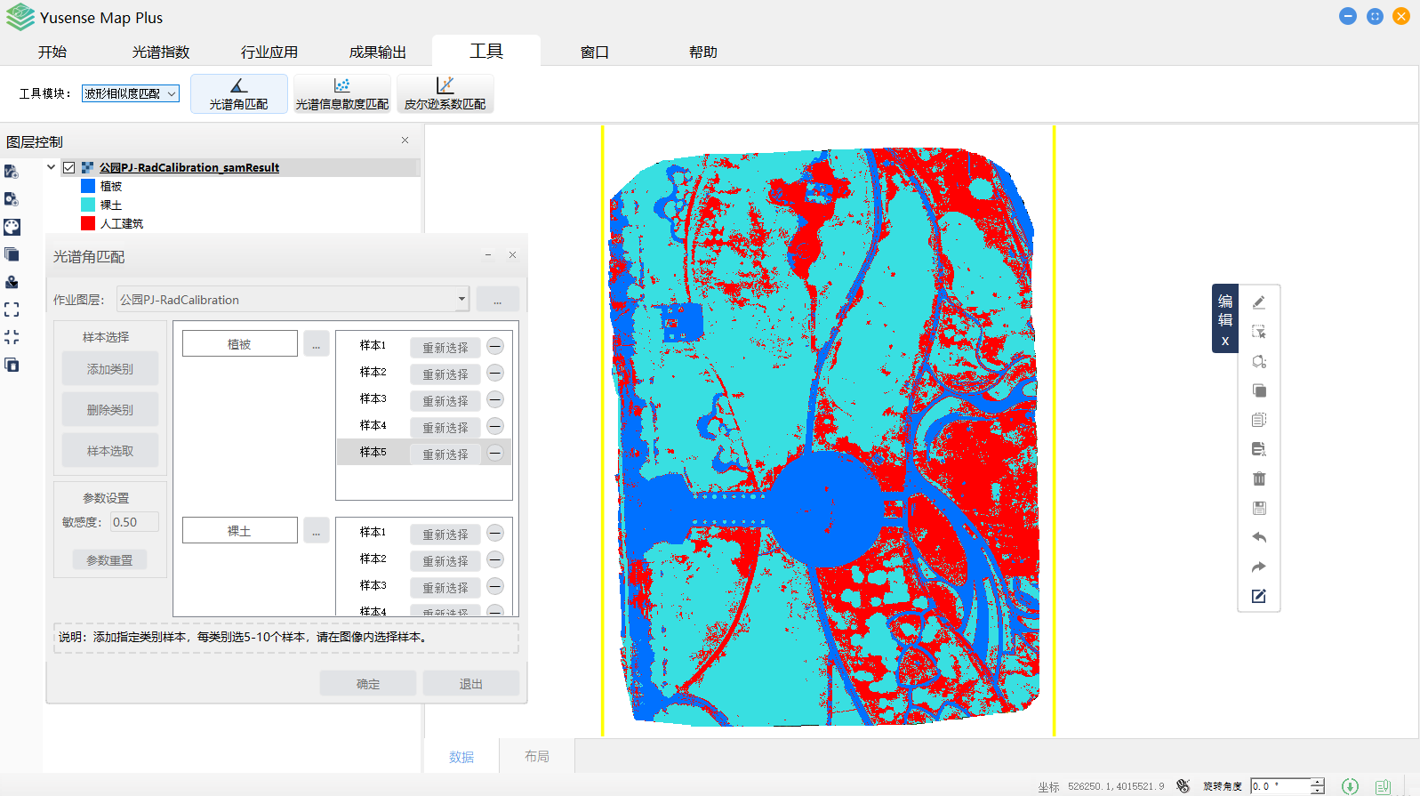This screenshot has width=1420, height=796.
Task: Click the 添加类别 button
Action: (110, 369)
